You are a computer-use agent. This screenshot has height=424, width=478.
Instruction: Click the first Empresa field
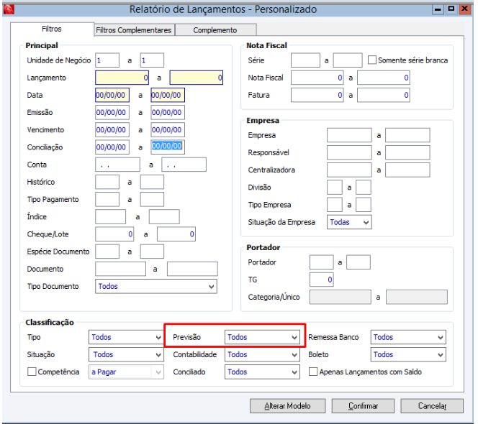[x=349, y=135]
